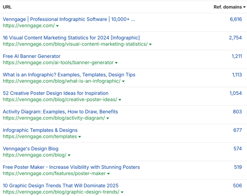Open the 506 referring domains count
This screenshot has width=247, height=196.
pyautogui.click(x=237, y=185)
